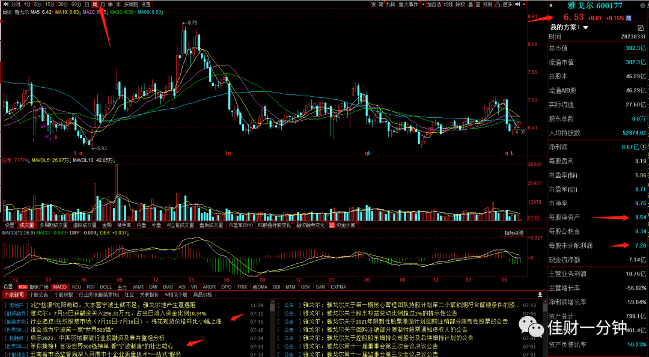The image size is (649, 357).
Task: Select the 换手率 turnover tab
Action: 124,225
